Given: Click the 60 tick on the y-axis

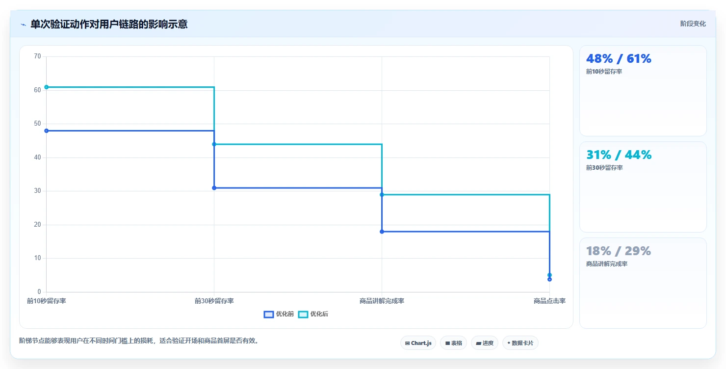Looking at the screenshot, I should pyautogui.click(x=37, y=90).
